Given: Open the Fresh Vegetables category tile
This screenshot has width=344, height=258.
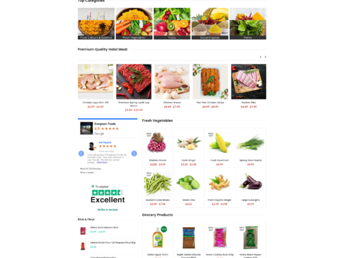Looking at the screenshot, I should [134, 24].
